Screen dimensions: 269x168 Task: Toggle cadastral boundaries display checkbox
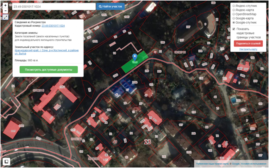(234, 29)
